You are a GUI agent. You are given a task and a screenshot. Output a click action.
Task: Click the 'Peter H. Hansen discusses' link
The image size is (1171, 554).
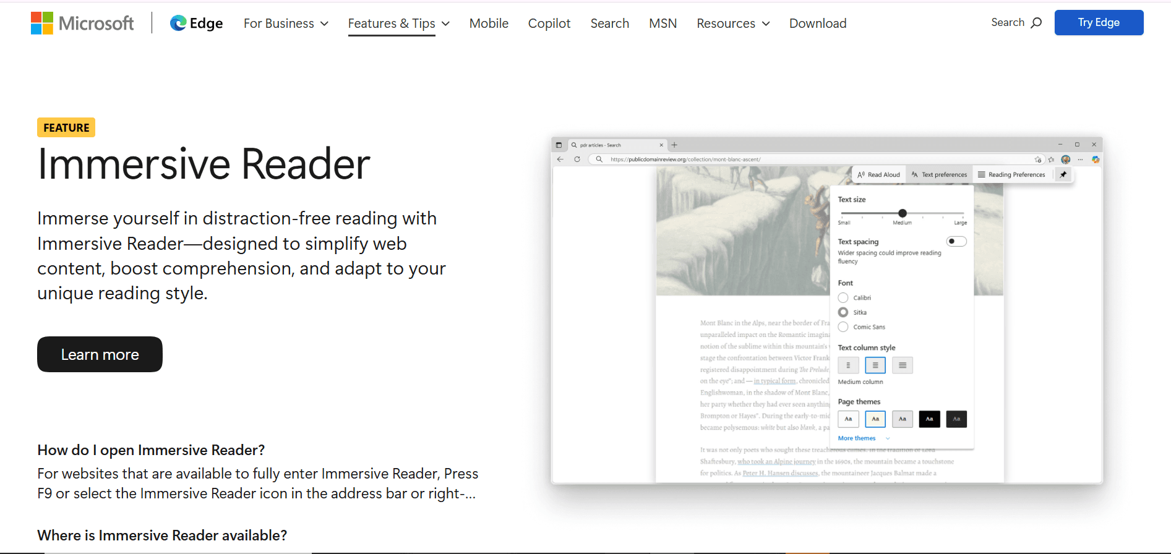point(781,473)
